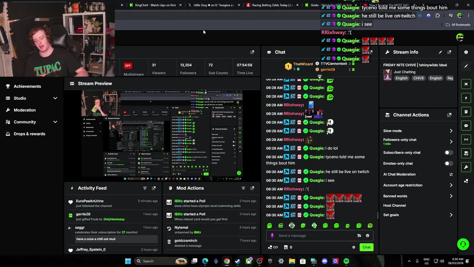Open AI Chat Moderation external link
Viewport: 474px width, 267px height.
click(x=451, y=174)
